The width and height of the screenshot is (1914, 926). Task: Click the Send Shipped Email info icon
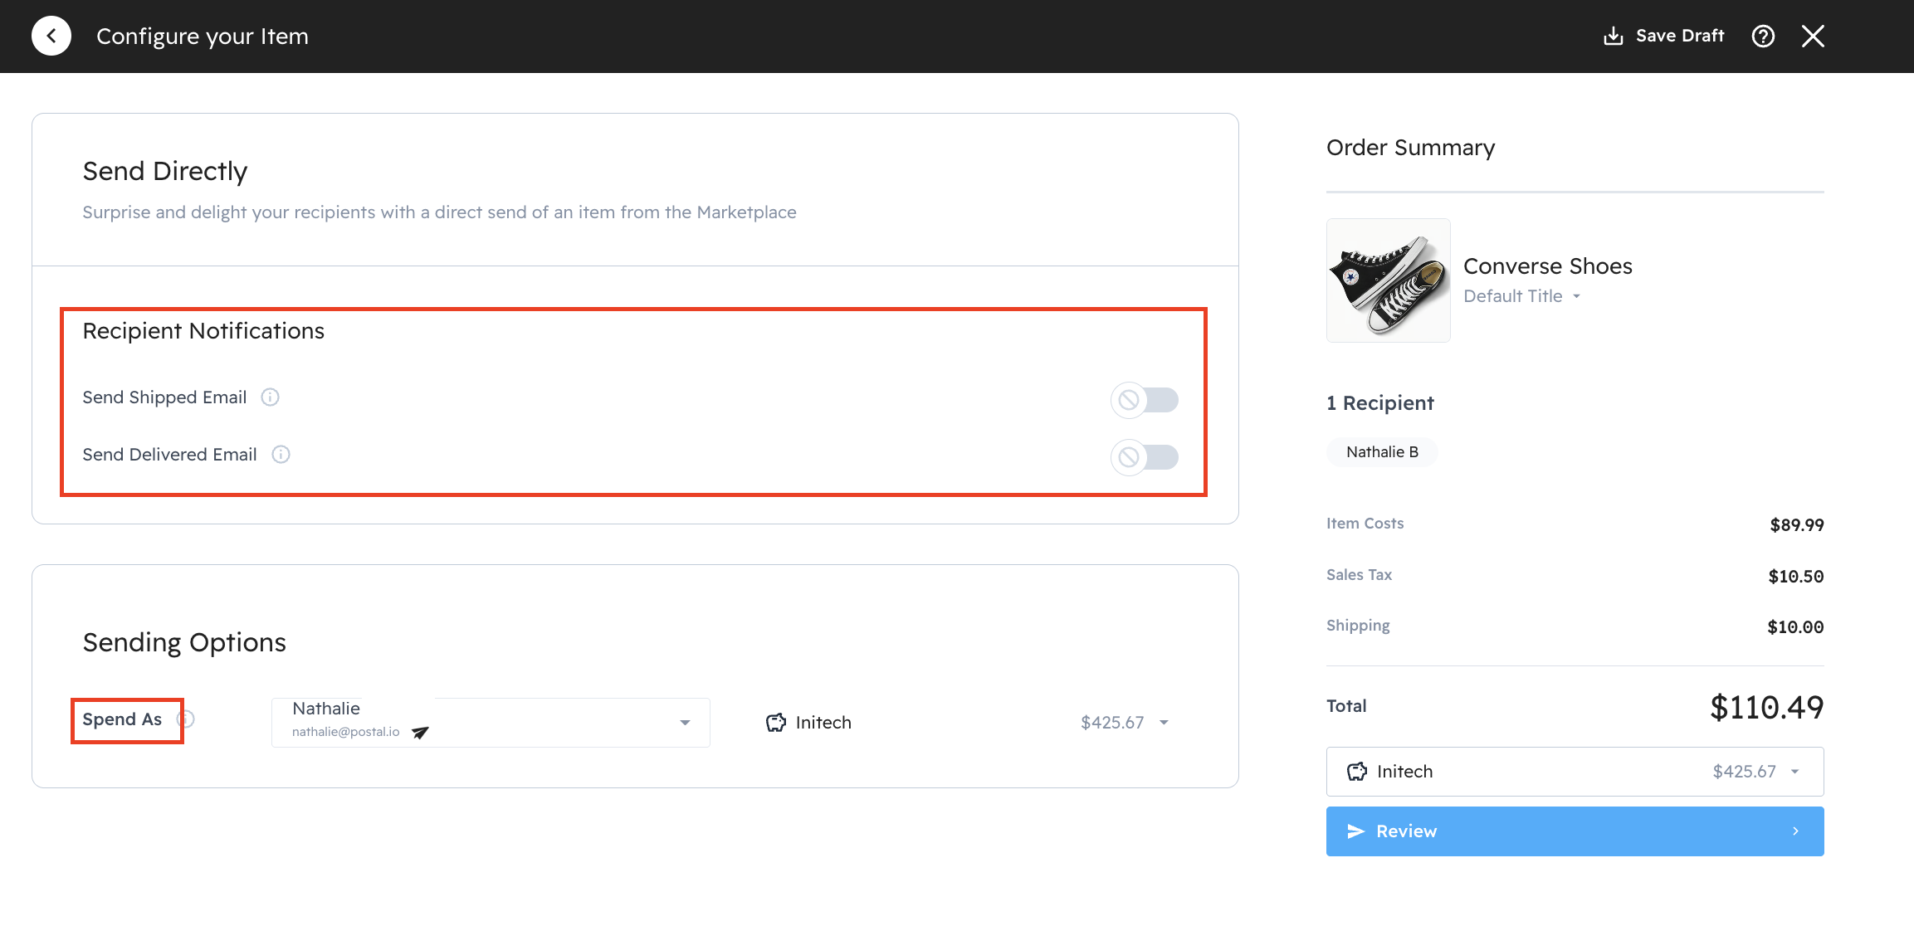[270, 397]
